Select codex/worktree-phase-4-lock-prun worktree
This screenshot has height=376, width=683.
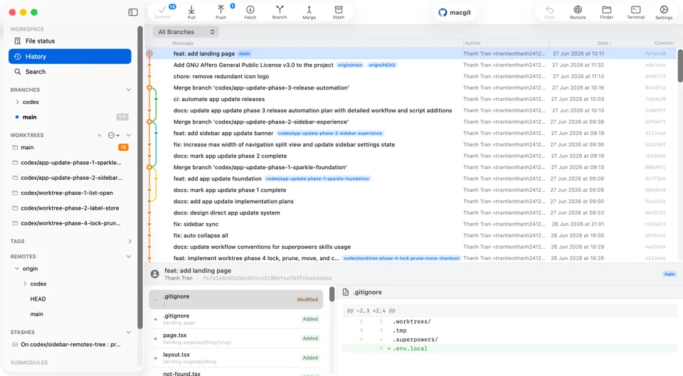pyautogui.click(x=70, y=223)
